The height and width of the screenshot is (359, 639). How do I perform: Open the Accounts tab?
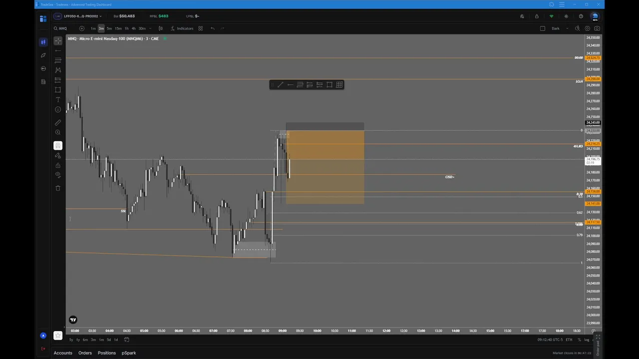point(63,353)
